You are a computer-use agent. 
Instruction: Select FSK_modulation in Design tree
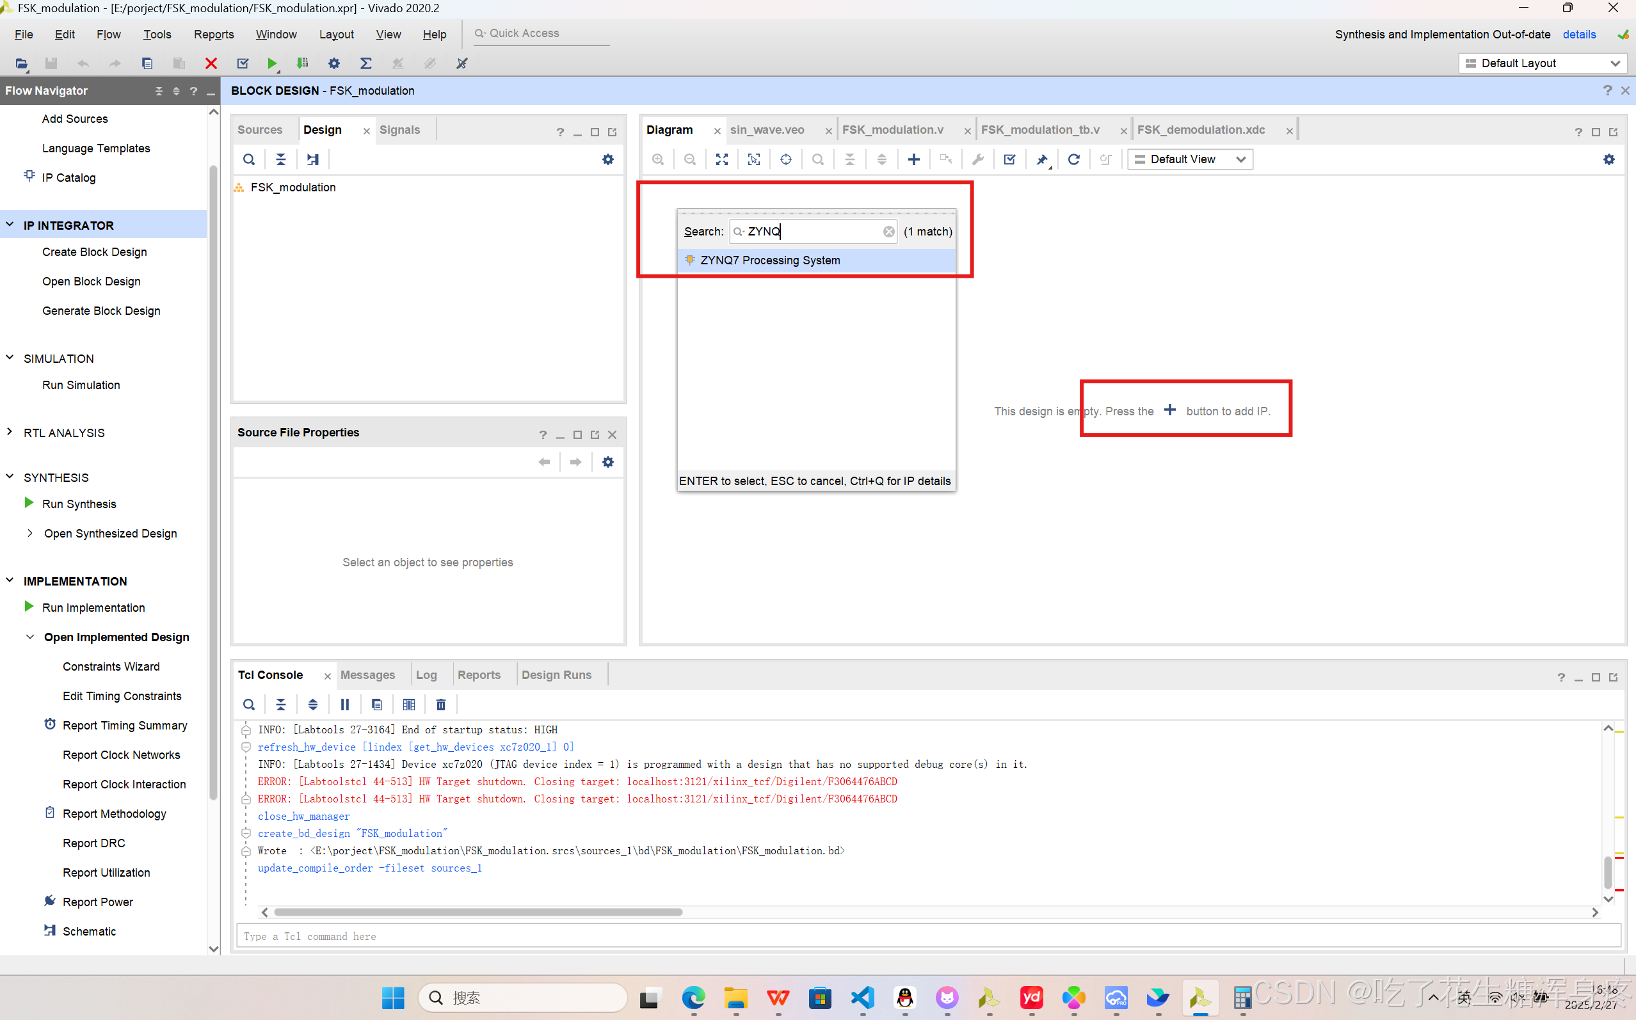pyautogui.click(x=293, y=187)
